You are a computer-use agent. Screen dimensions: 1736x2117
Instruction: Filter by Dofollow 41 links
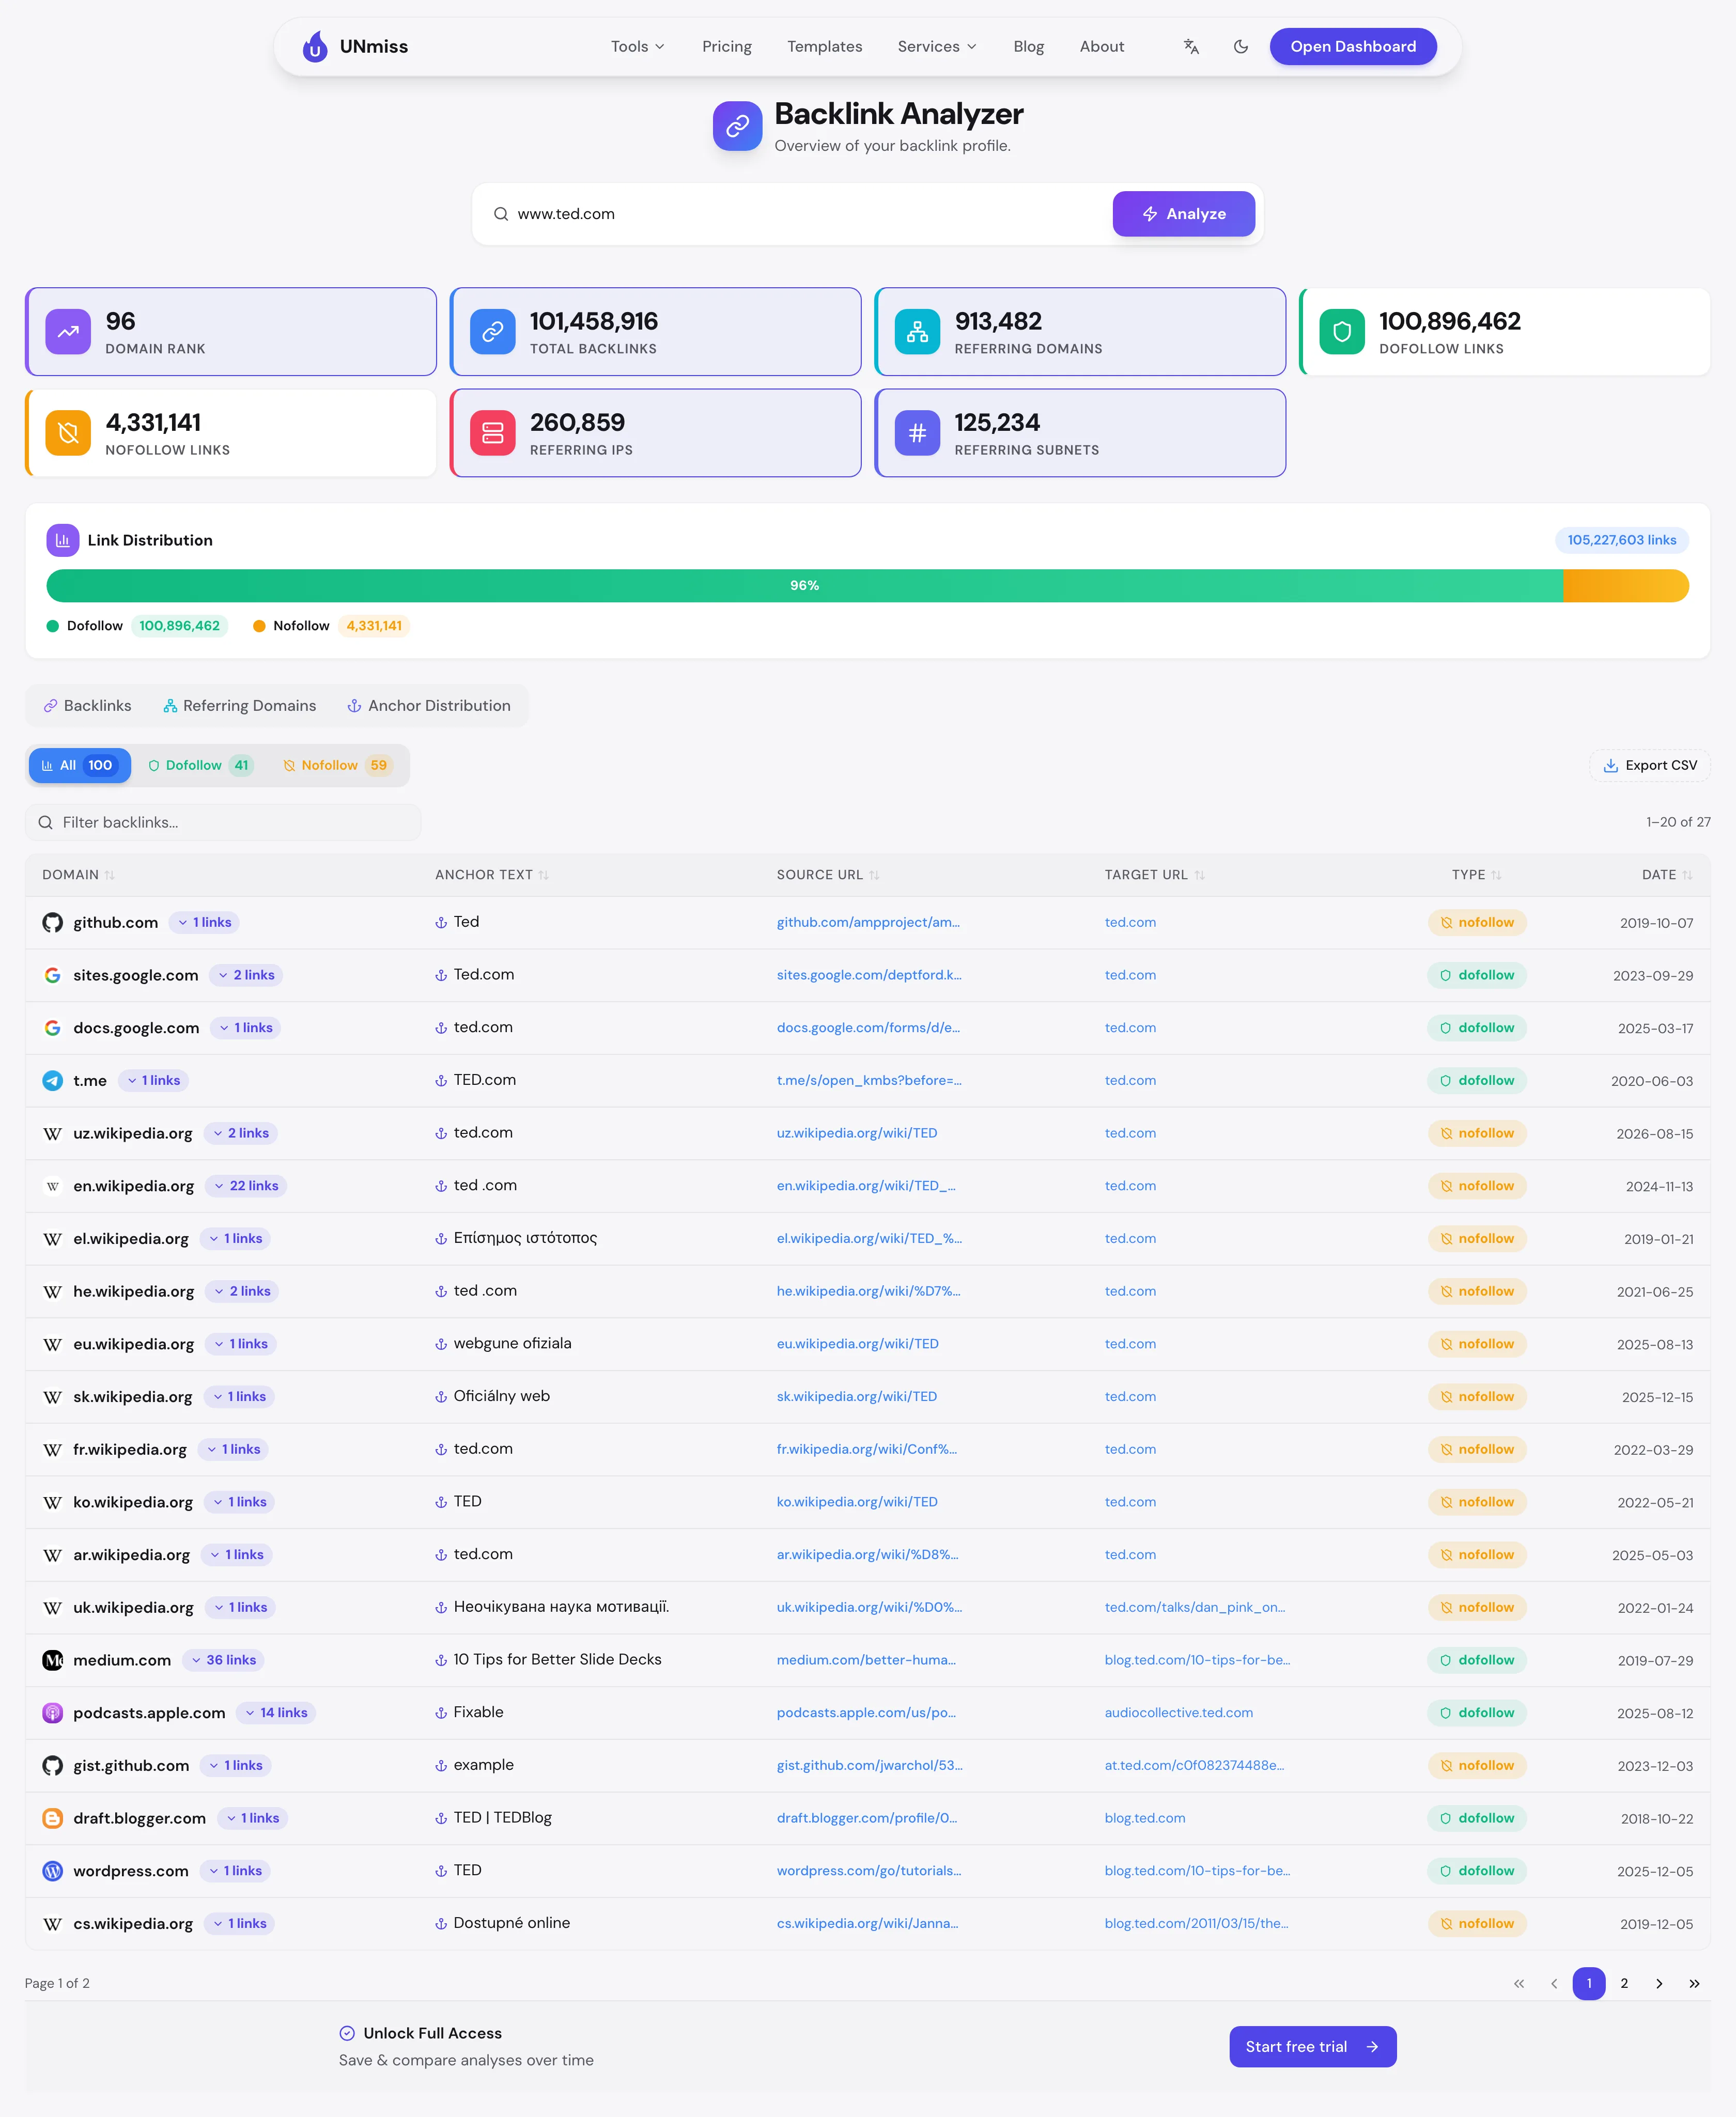click(x=200, y=765)
